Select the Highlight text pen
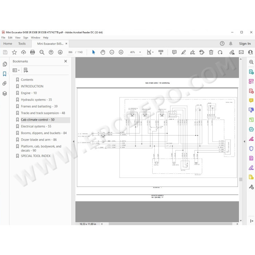Viewport: 255px width, 255px height. click(x=184, y=52)
